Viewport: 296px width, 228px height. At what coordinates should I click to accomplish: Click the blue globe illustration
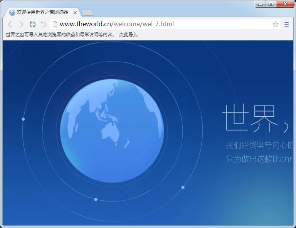point(112,131)
